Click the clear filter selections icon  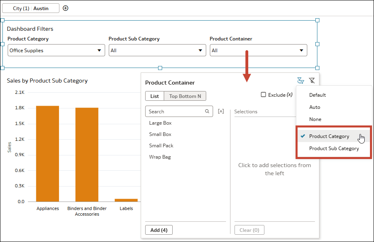point(312,81)
